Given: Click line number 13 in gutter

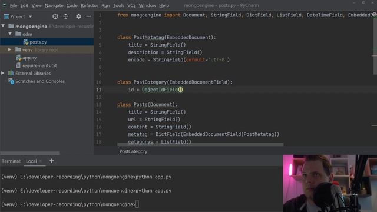Looking at the screenshot, I should click(98, 105).
